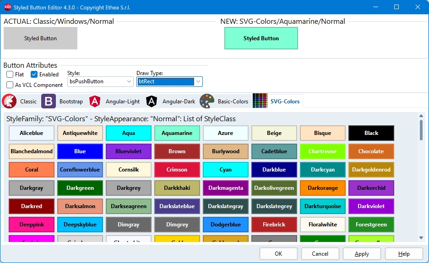Open the Style bsPushButton dropdown
Viewport: 429px width, 263px height.
[x=100, y=81]
